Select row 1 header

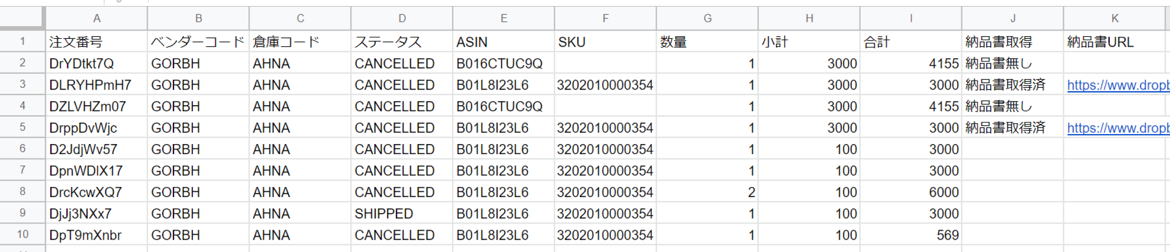tap(22, 42)
